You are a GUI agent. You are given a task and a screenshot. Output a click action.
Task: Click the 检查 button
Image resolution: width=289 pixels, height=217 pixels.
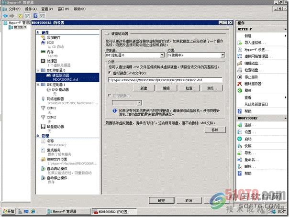tap(189, 88)
